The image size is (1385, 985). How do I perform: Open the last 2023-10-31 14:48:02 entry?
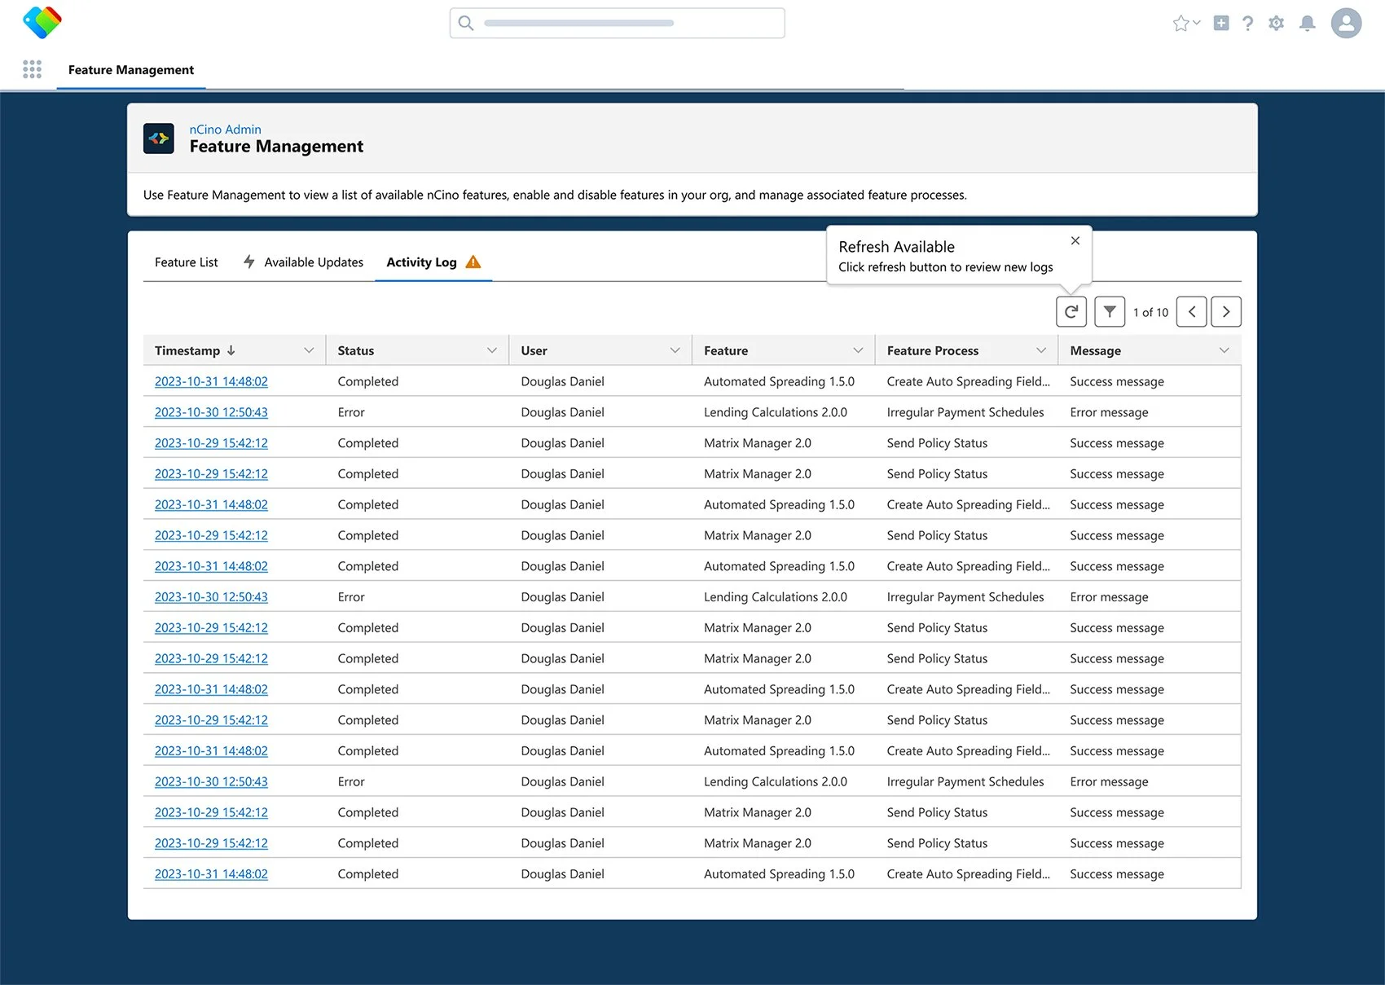tap(211, 874)
